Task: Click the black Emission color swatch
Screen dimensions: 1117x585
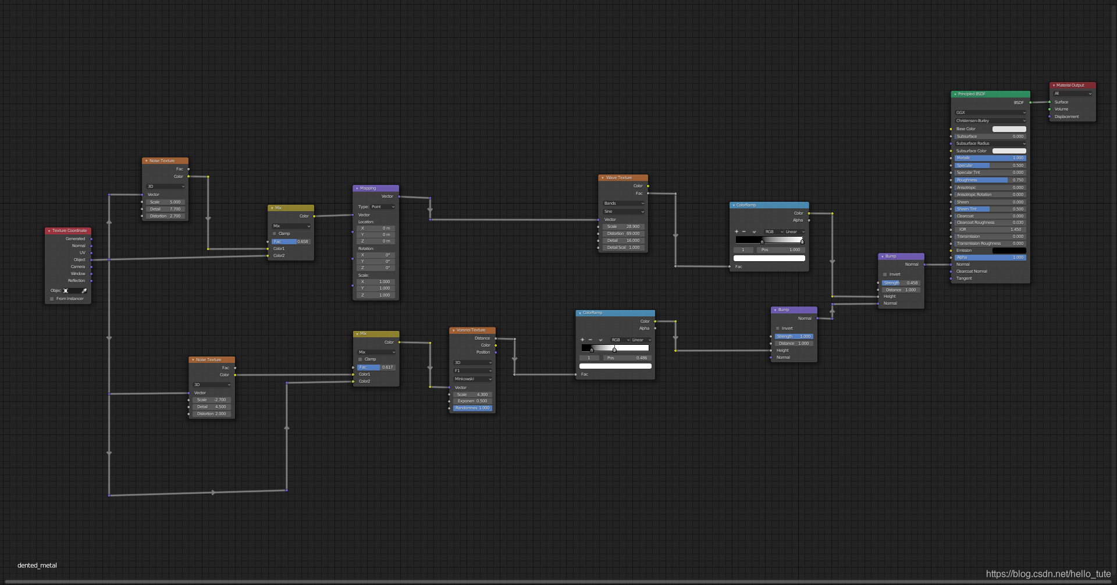Action: [x=1009, y=251]
